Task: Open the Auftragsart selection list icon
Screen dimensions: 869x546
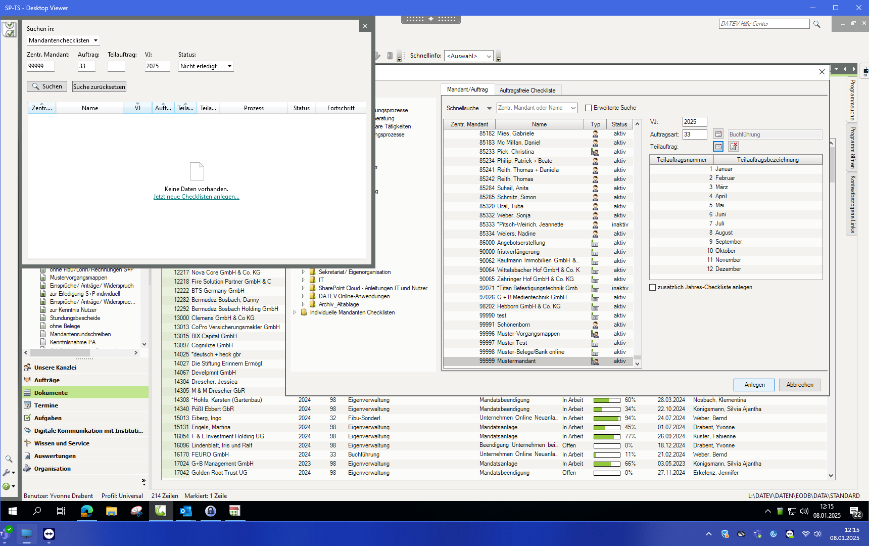Action: pyautogui.click(x=718, y=134)
